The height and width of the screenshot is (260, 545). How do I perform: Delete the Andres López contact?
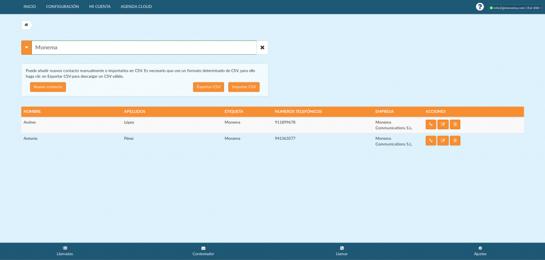[455, 124]
